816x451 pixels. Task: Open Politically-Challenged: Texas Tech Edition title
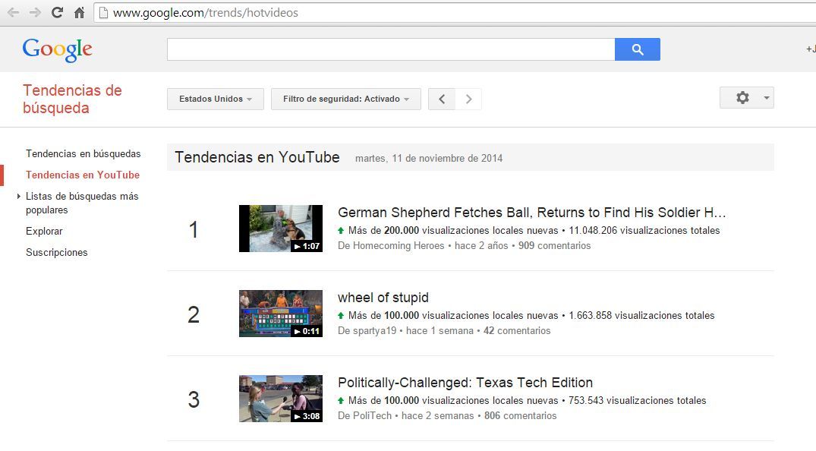tap(465, 383)
